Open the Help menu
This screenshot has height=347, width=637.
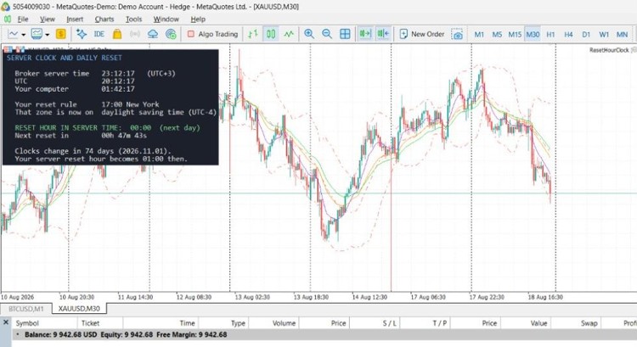198,19
